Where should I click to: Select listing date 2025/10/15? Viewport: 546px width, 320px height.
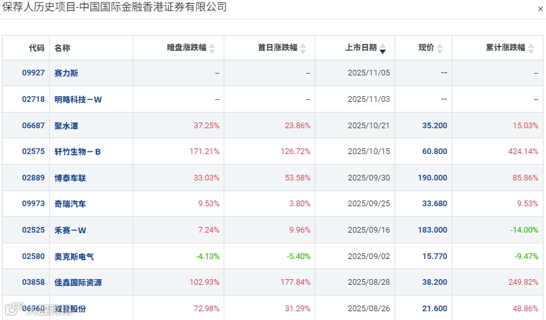(x=369, y=152)
